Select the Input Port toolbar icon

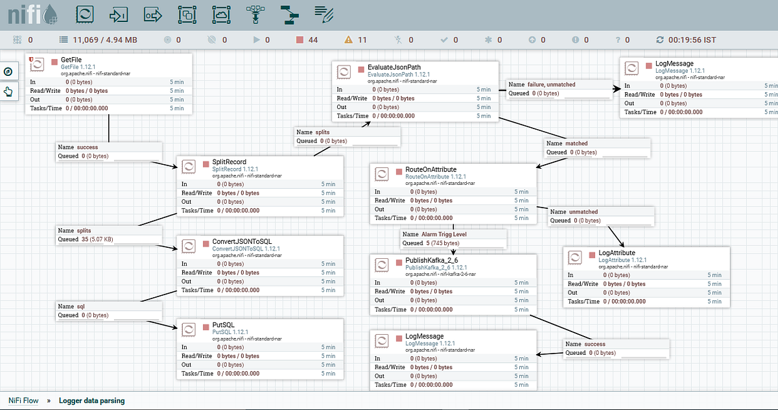click(119, 14)
